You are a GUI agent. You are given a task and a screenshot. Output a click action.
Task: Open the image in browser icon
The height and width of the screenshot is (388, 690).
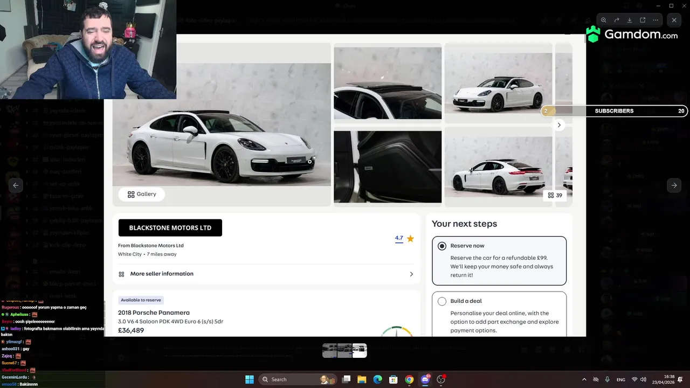643,20
